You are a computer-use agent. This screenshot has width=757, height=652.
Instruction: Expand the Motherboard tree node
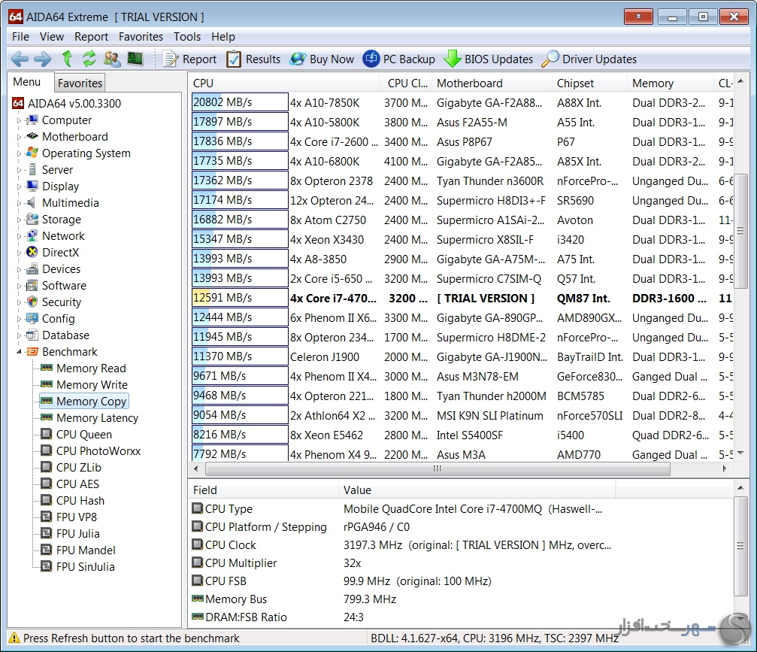coord(20,137)
